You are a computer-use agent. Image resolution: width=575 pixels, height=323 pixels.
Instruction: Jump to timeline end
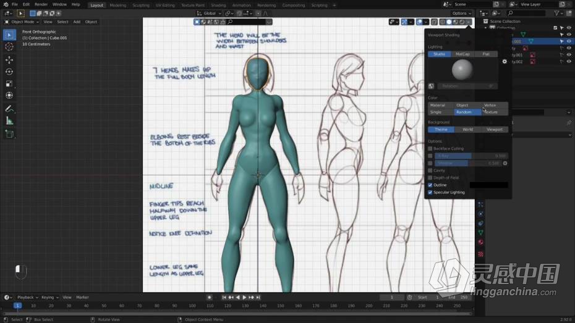click(x=258, y=297)
